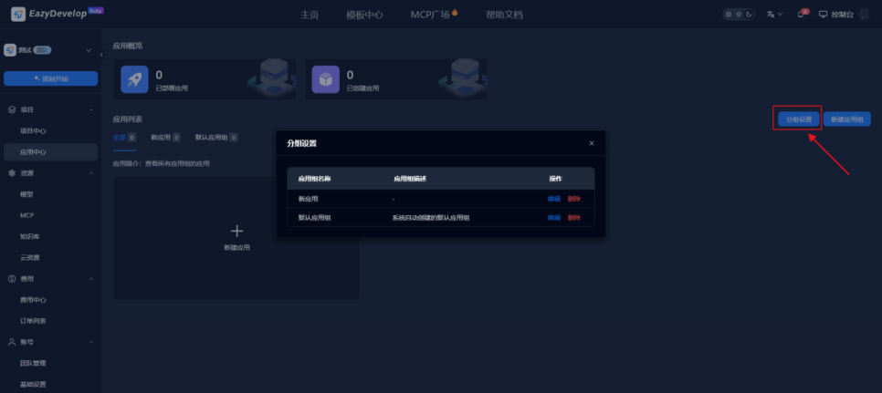Click the 应用列表 heading

tap(128, 119)
